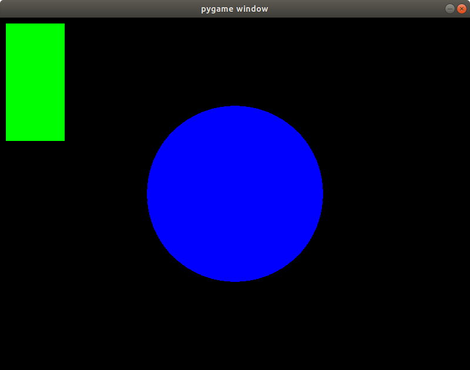The image size is (470, 370).
Task: Click the center of the blue circle
Action: coord(235,194)
